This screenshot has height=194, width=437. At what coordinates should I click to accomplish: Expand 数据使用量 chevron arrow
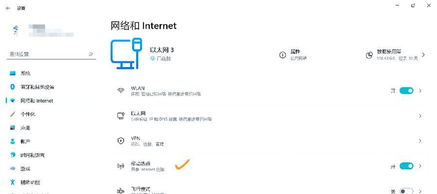[x=423, y=55]
